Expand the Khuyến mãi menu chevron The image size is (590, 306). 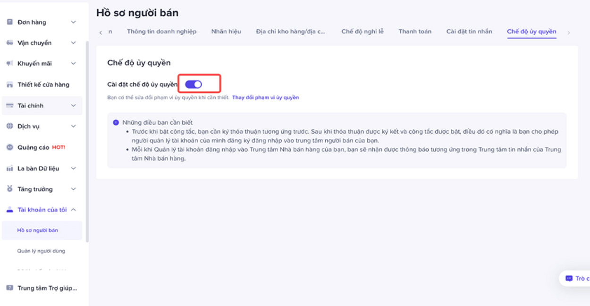point(73,64)
